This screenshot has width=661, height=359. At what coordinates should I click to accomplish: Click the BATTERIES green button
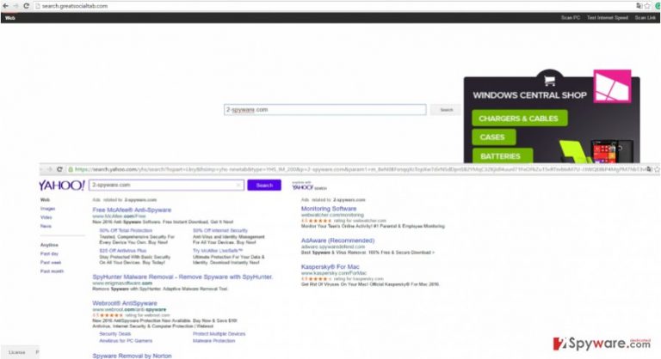pyautogui.click(x=502, y=155)
